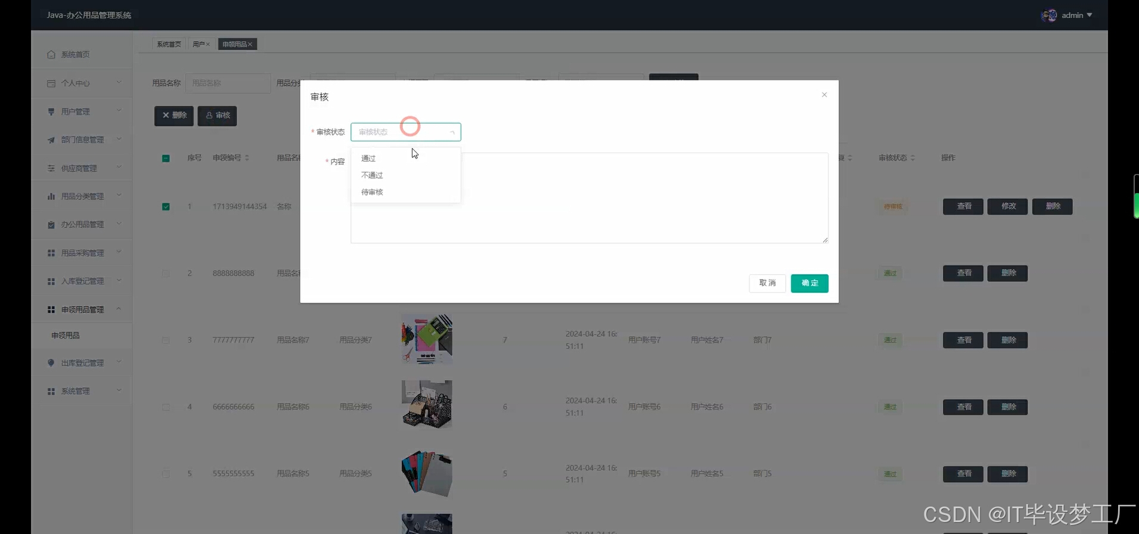Toggle the select-all header checkbox

(x=166, y=159)
